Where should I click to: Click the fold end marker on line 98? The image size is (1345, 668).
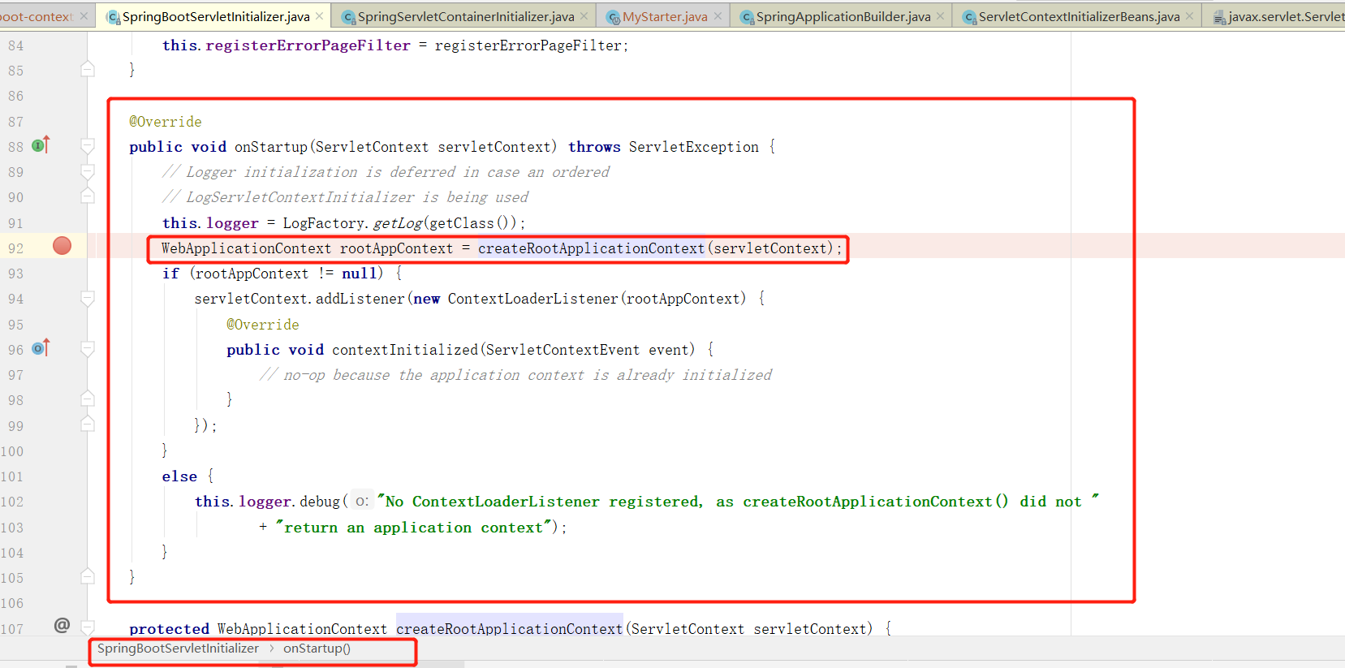(88, 399)
